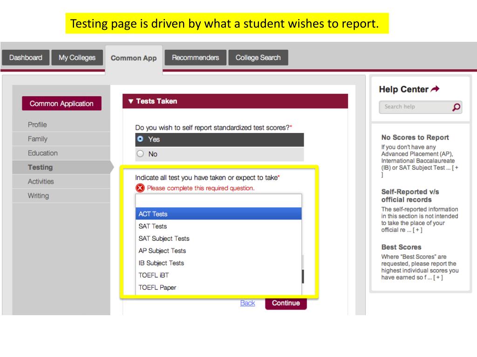Choose TOEFL iBT option

pyautogui.click(x=218, y=275)
